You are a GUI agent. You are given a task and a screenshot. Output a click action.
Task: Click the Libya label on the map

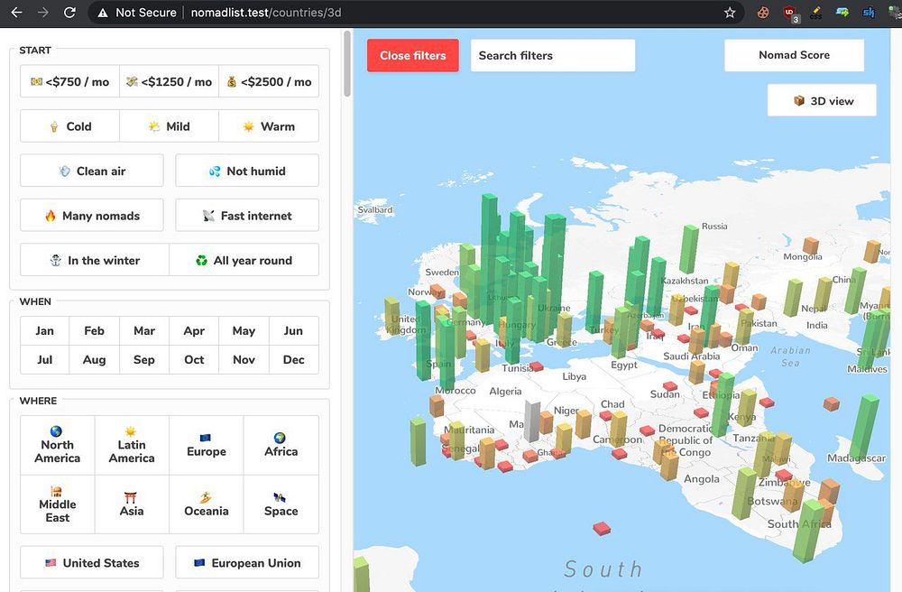pyautogui.click(x=574, y=376)
